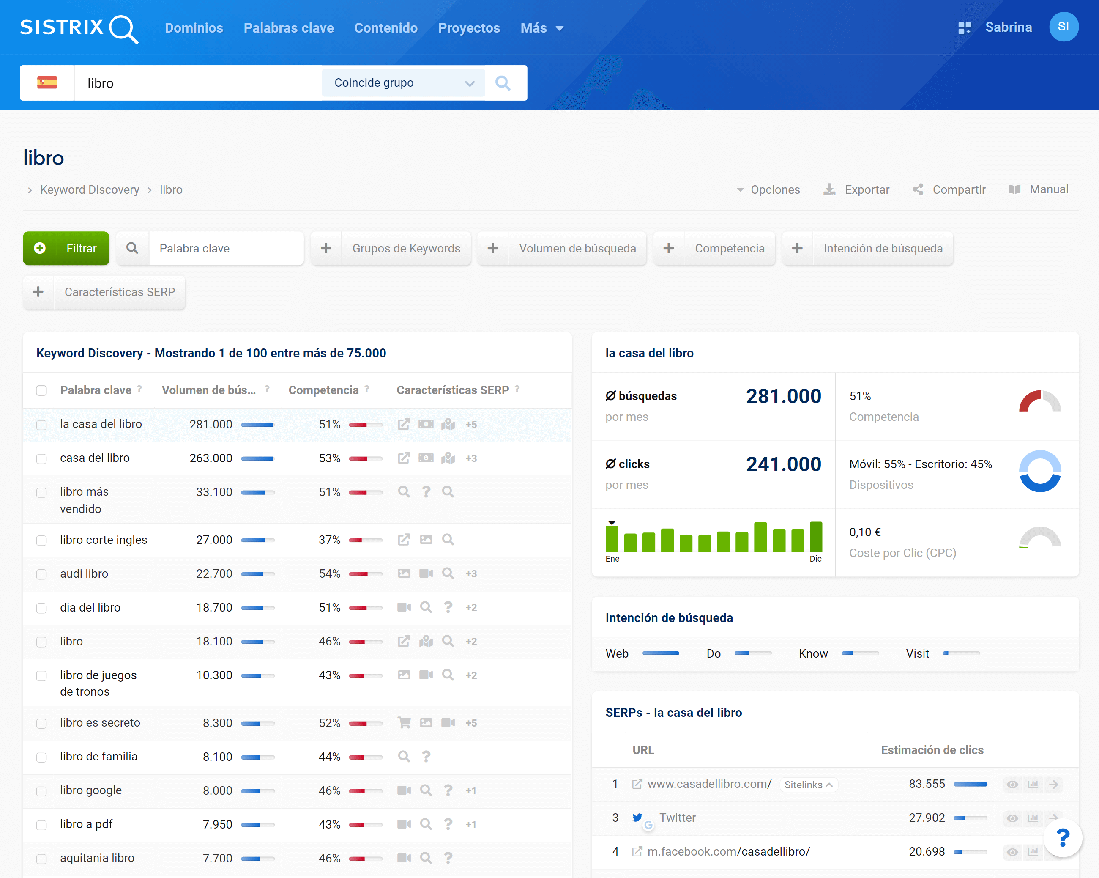
Task: Click the Spain flag country selector
Action: [47, 82]
